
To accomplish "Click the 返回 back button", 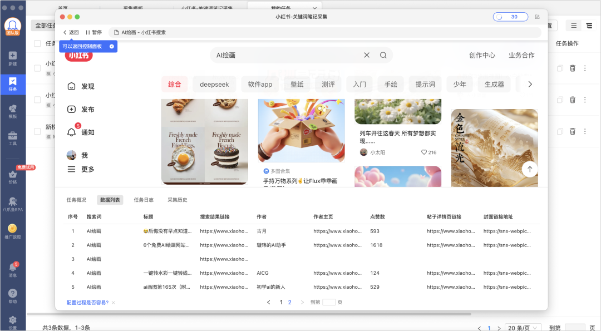I will tap(71, 33).
